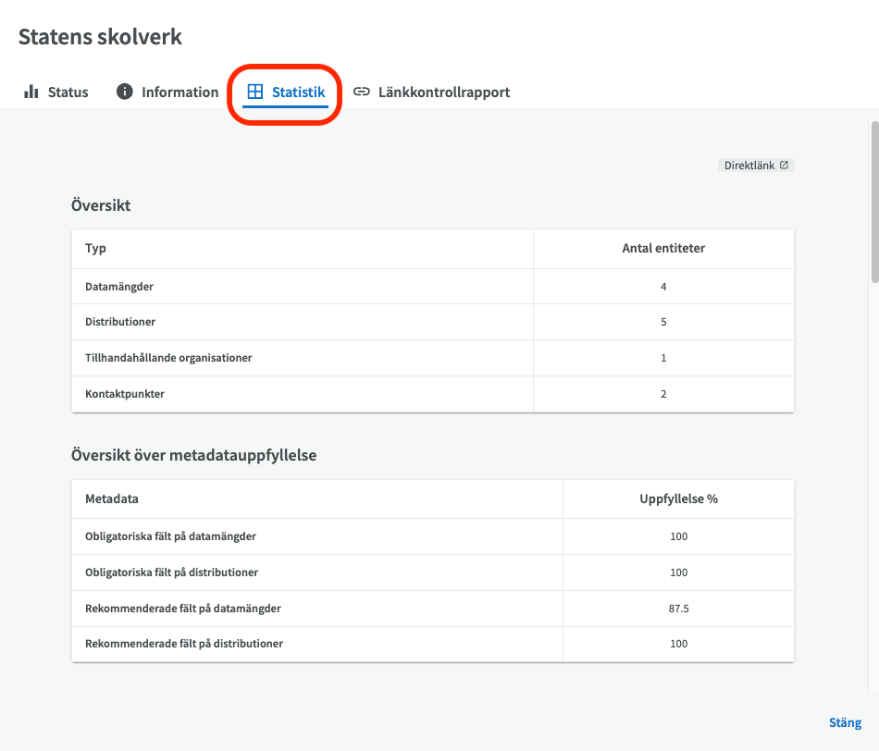
Task: Click the Tillhandahållande organisationer row
Action: coord(433,358)
